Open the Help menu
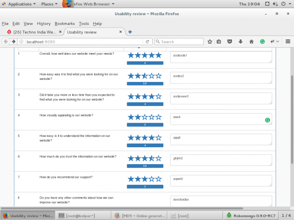This screenshot has width=294, height=220. (97, 23)
